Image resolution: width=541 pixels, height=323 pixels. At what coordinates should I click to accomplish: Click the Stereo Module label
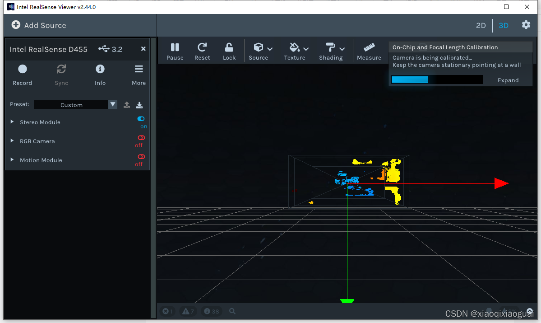pos(40,122)
